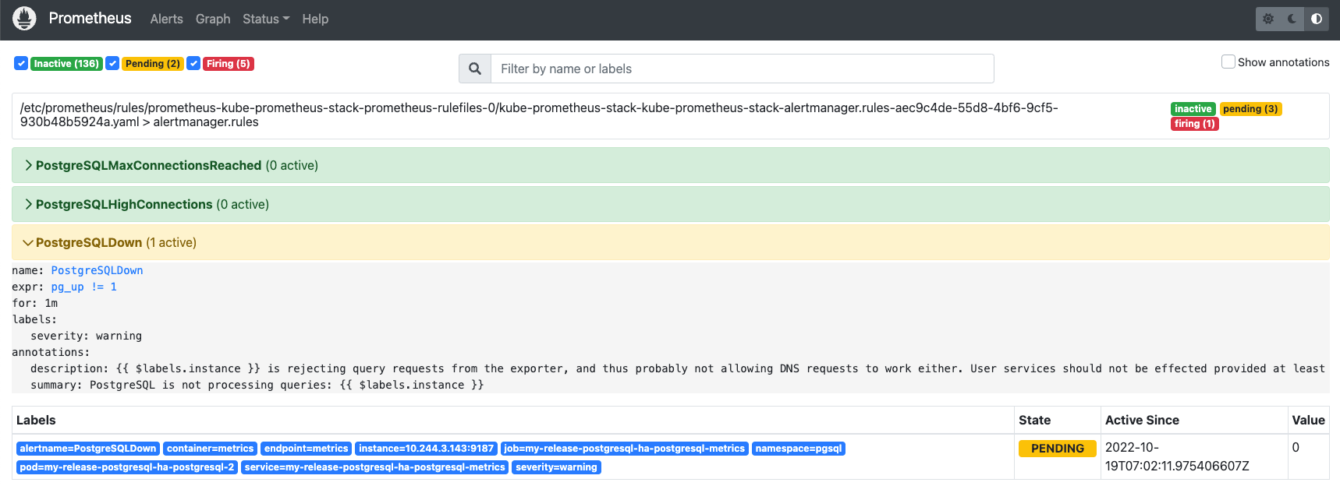The height and width of the screenshot is (486, 1340).
Task: Click the group's pending (3) badge
Action: [1250, 109]
